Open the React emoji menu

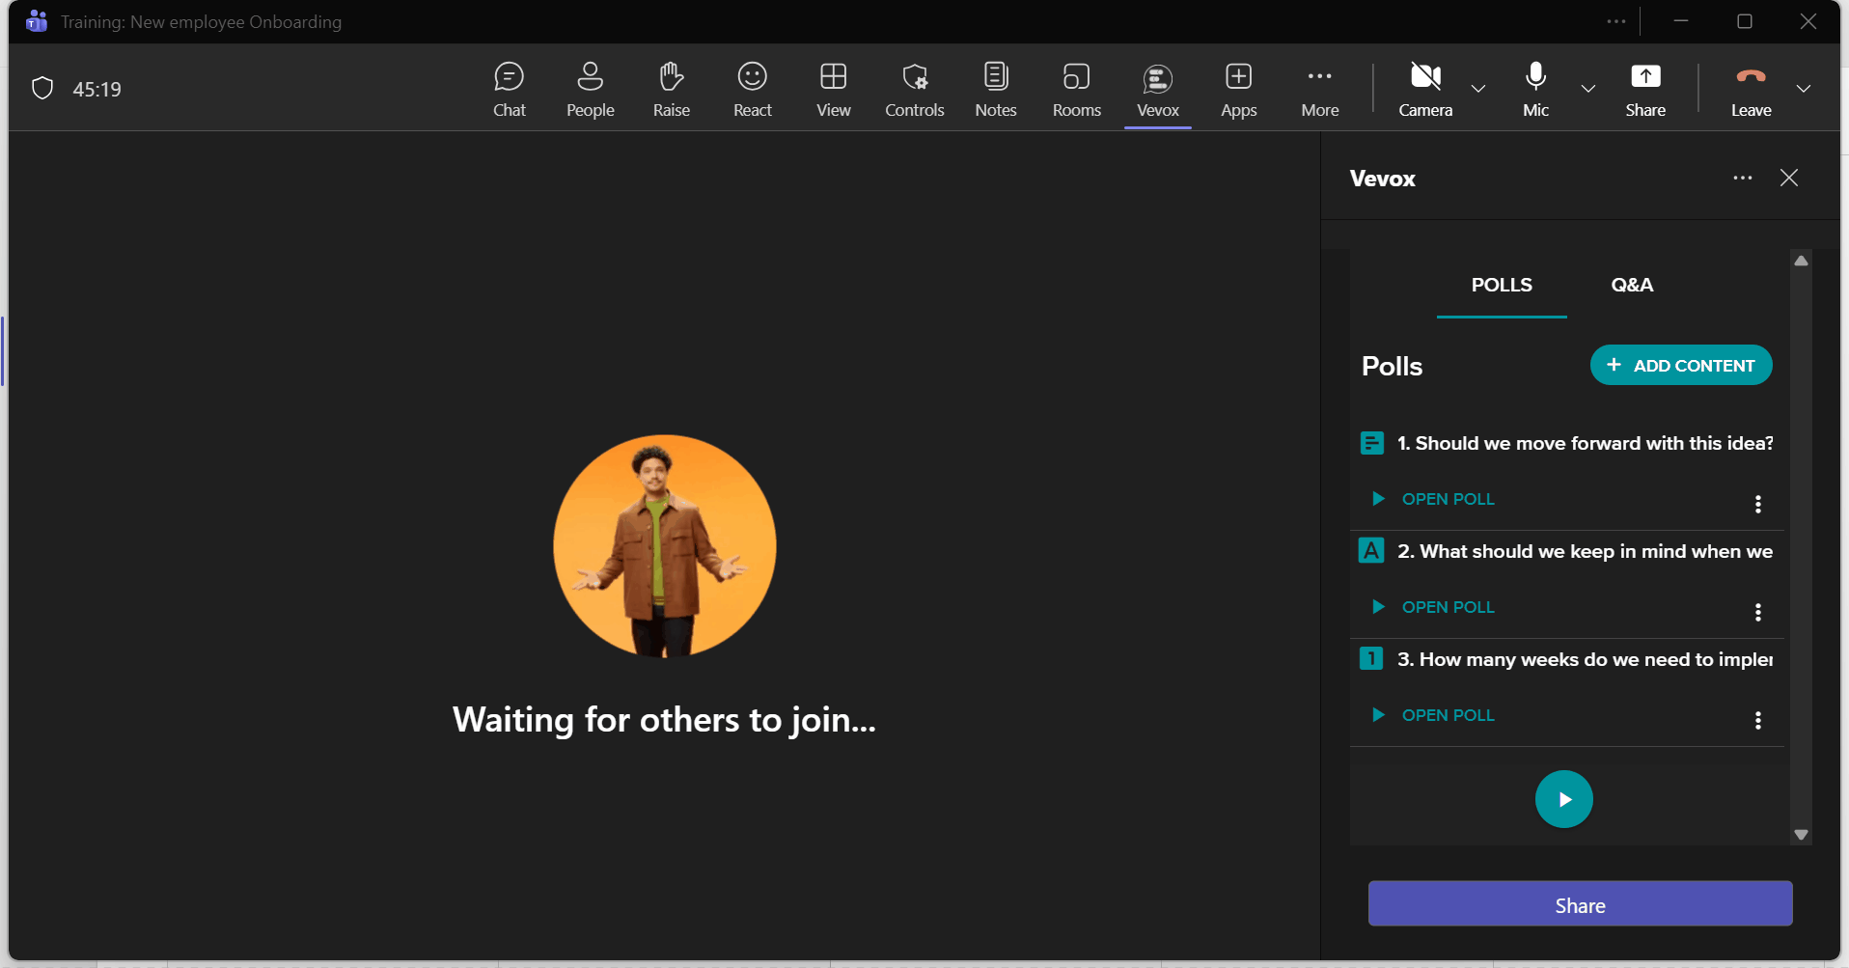pos(752,89)
